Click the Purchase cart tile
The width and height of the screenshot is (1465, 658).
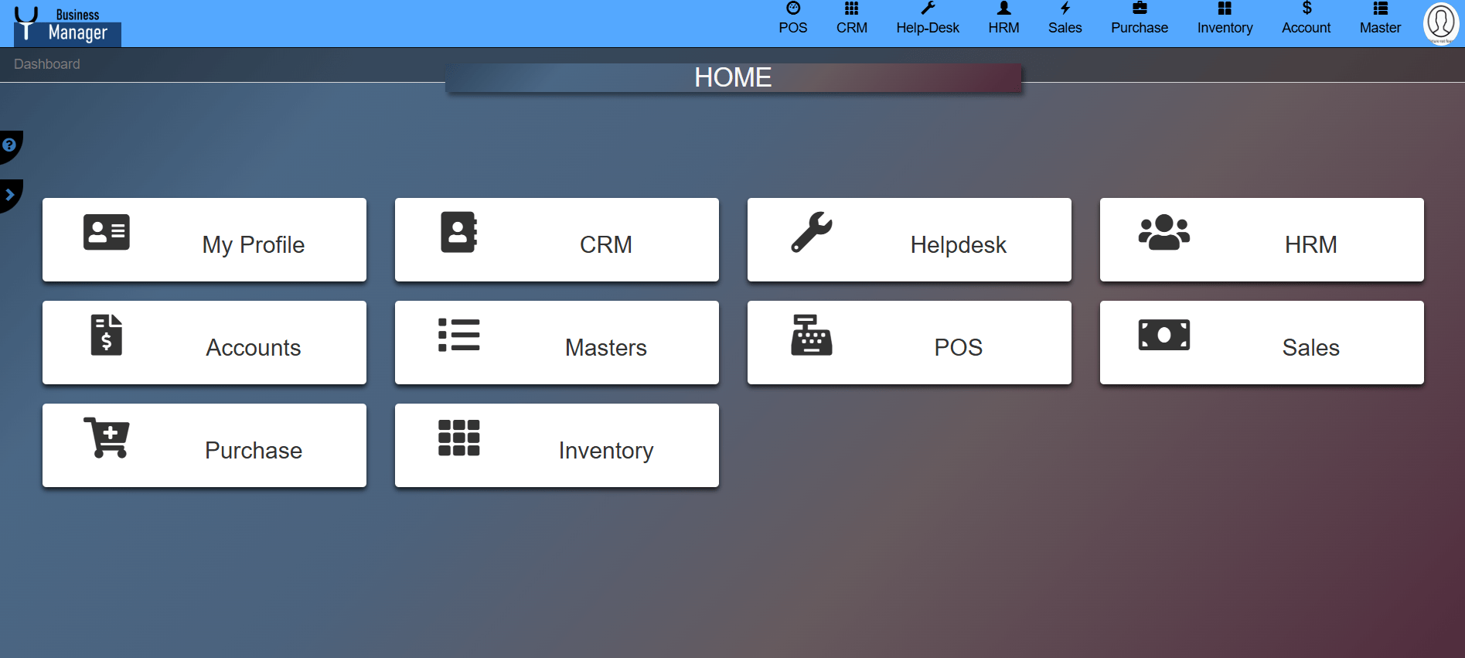[x=204, y=445]
